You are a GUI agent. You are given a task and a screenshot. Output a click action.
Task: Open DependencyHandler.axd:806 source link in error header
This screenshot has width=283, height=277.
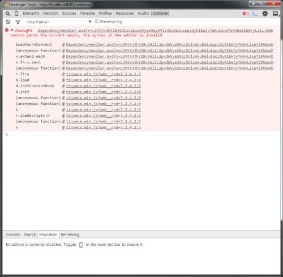click(155, 31)
